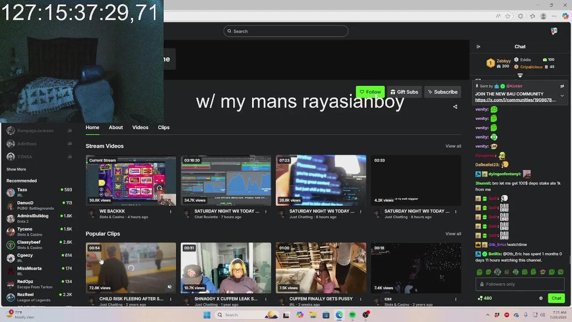Click the Kick search field
Viewport: 572px width, 322px height.
point(286,31)
